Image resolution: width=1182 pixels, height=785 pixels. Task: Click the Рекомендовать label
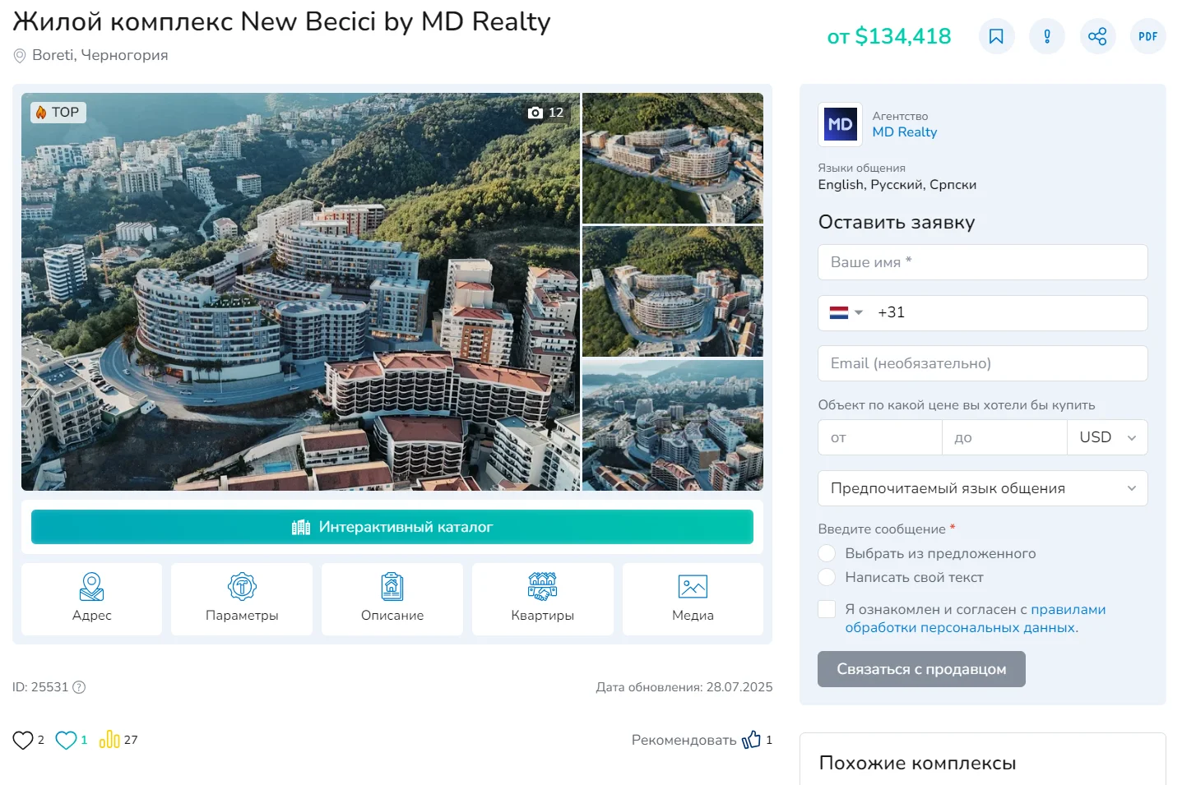tap(684, 740)
